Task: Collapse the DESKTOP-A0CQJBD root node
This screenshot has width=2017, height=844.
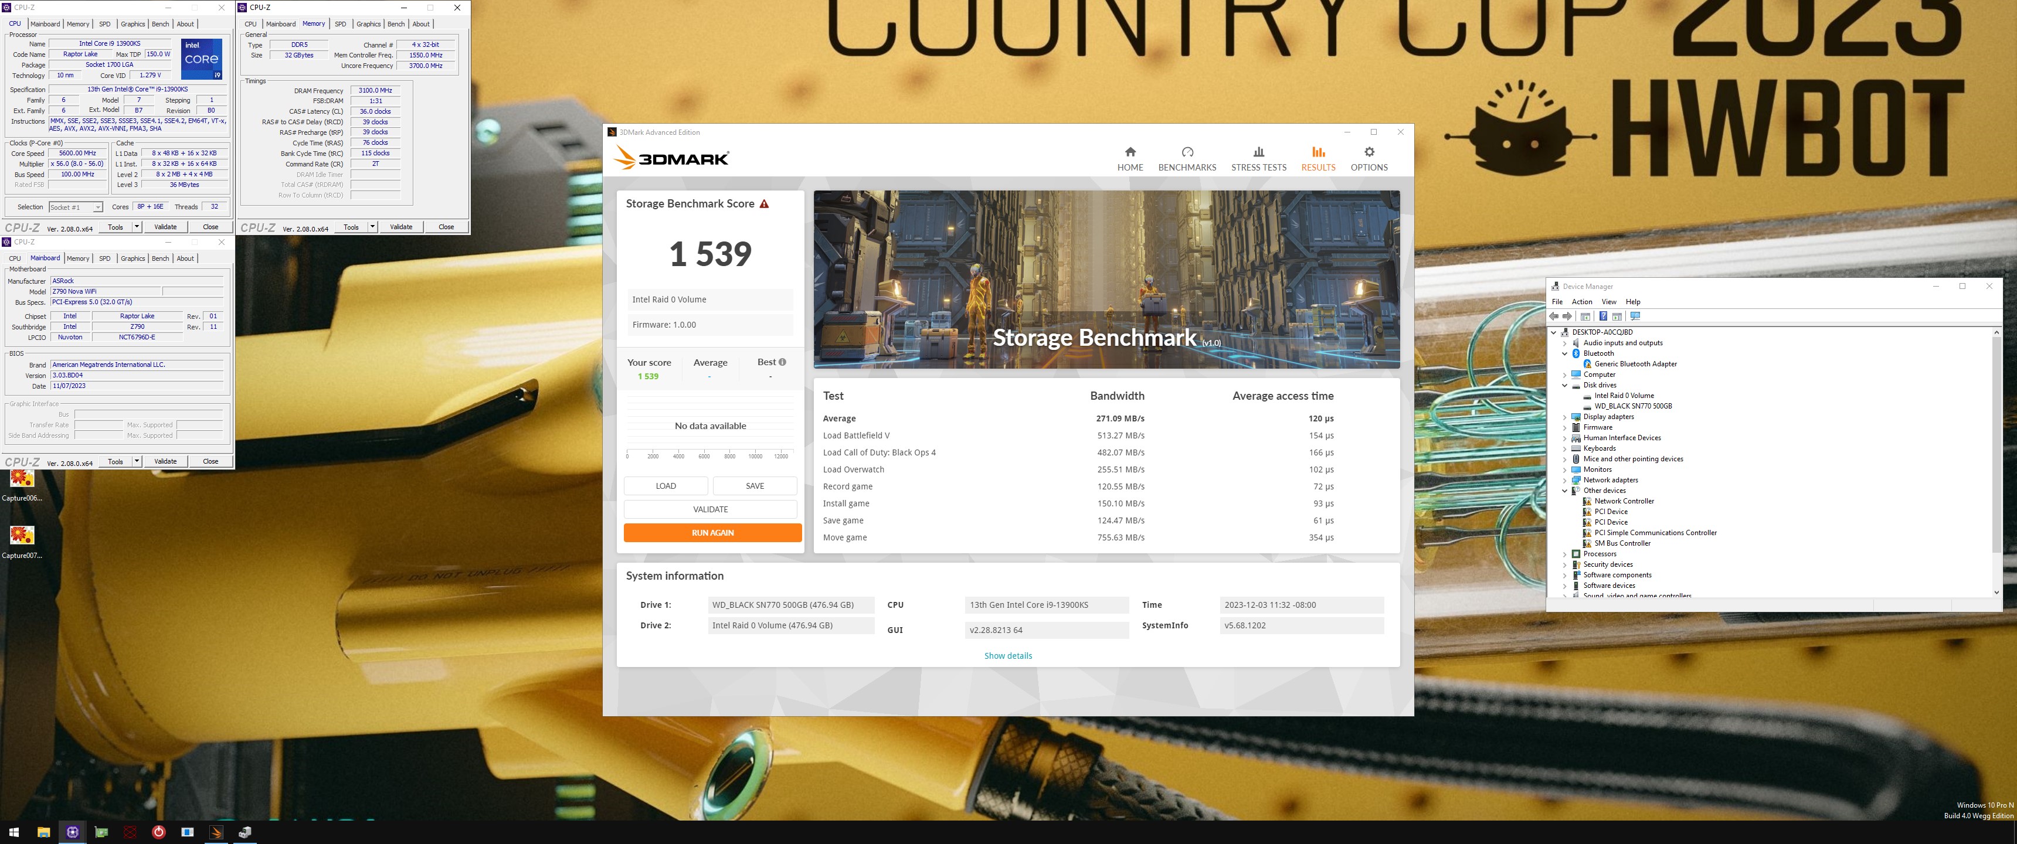Action: (1554, 333)
